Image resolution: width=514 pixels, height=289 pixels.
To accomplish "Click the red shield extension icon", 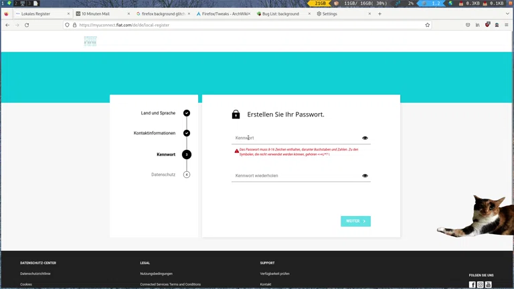I will click(x=487, y=25).
